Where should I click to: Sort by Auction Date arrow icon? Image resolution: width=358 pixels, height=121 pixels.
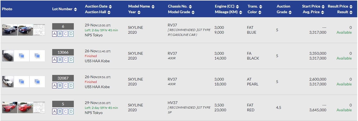110,6
